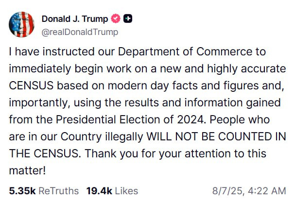Click the black plus badge icon
294x203 pixels.
128,19
